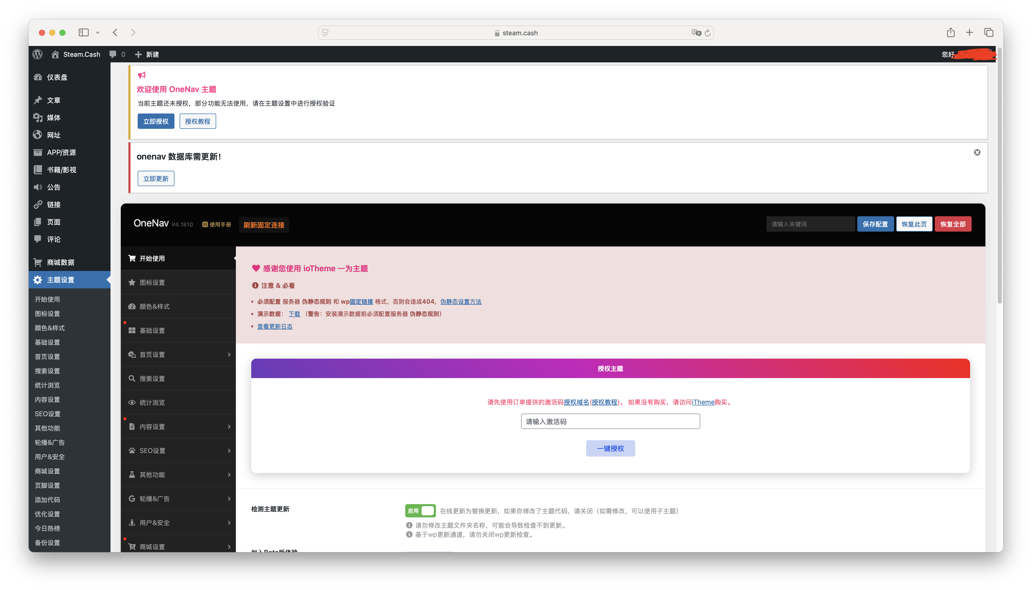
Task: Click 授权教程 button in welcome notice
Action: coord(197,121)
